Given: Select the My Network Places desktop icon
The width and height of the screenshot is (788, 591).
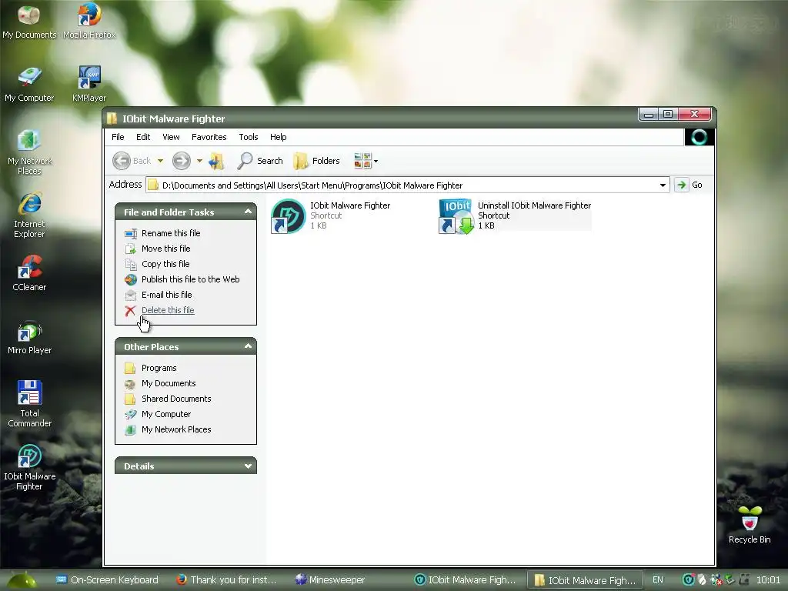Looking at the screenshot, I should click(29, 152).
